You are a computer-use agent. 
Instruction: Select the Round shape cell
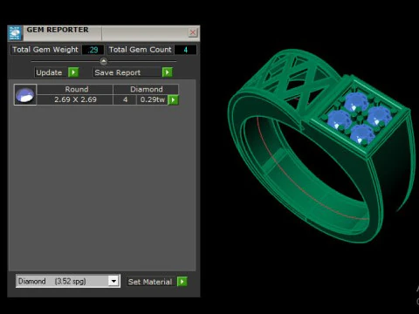pos(75,89)
